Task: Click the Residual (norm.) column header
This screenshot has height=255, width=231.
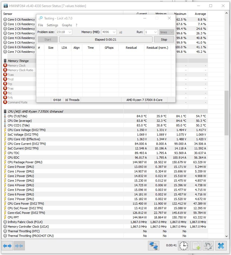Action: pos(157,48)
